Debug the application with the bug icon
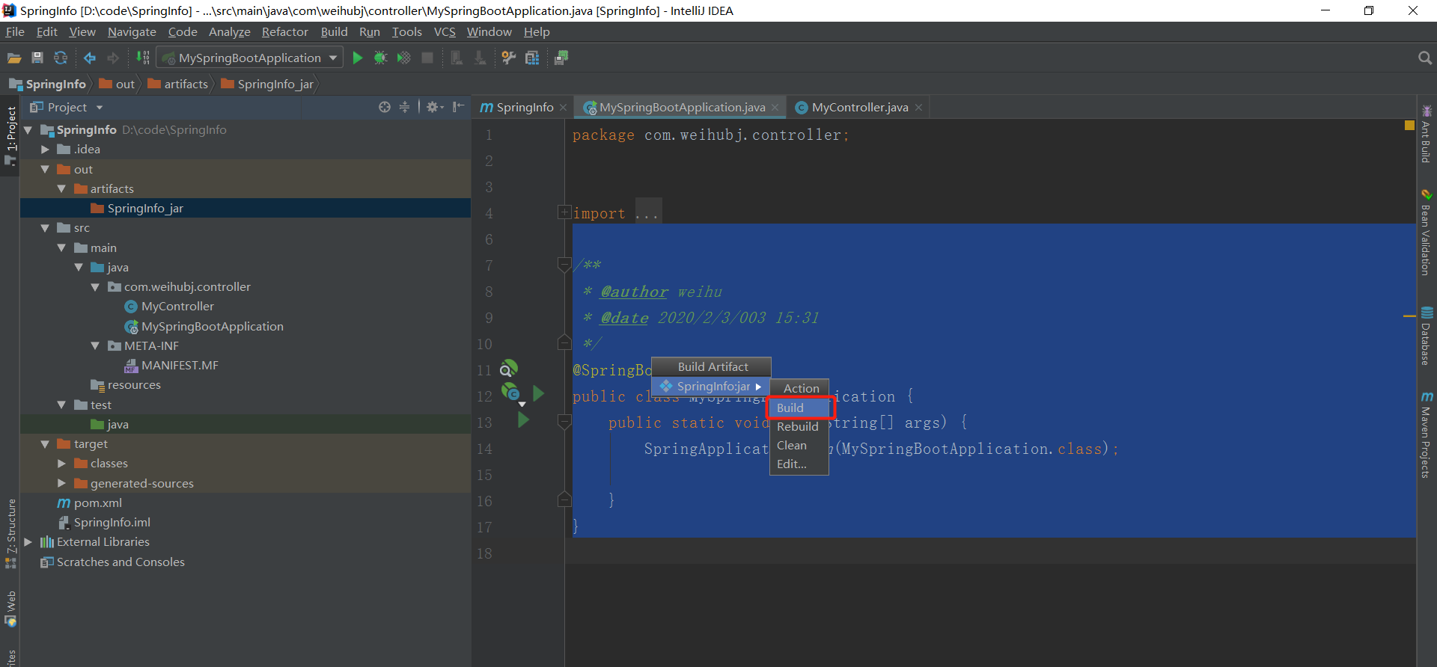Image resolution: width=1437 pixels, height=667 pixels. pyautogui.click(x=381, y=58)
